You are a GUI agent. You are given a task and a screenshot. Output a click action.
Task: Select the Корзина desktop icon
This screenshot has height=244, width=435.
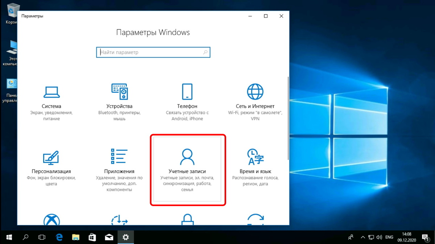click(x=11, y=14)
